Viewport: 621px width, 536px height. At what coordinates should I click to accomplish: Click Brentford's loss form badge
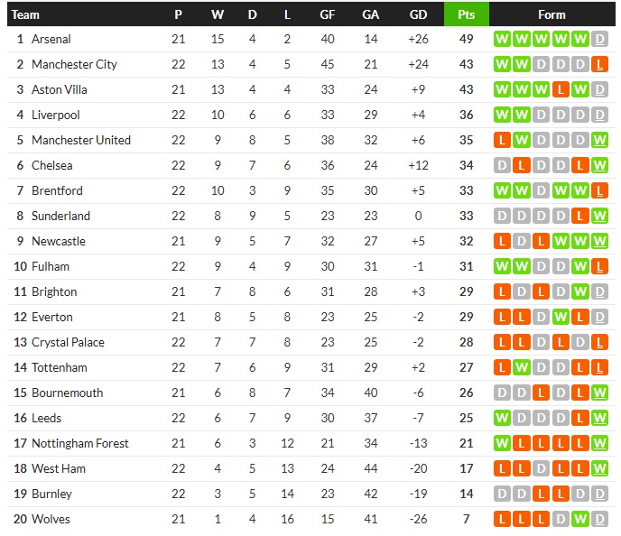click(x=601, y=190)
